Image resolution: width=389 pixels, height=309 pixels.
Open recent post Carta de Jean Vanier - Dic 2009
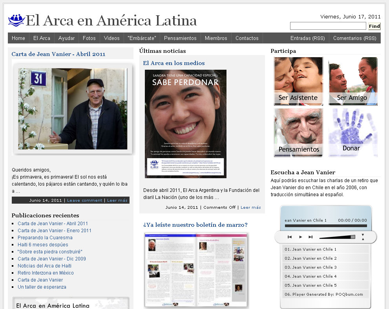tap(51, 259)
